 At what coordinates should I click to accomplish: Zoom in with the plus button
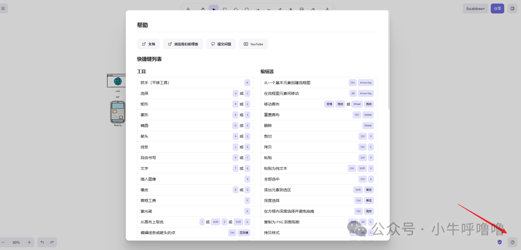(29, 242)
